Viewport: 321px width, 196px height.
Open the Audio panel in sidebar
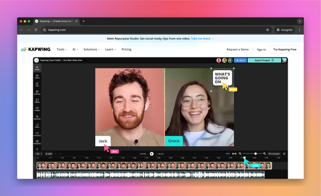click(x=37, y=126)
